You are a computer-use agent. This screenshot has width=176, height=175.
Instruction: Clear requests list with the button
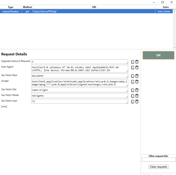[158, 167]
